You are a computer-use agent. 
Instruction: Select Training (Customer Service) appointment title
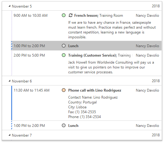pyautogui.click(x=92, y=55)
